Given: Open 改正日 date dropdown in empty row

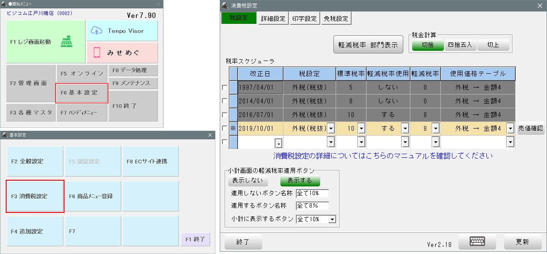Looking at the screenshot, I should tap(279, 143).
